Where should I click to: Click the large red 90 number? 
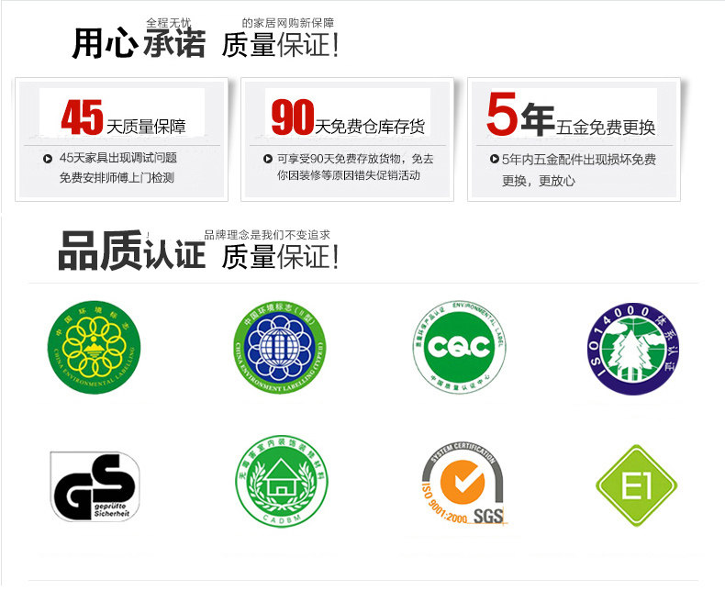[x=293, y=117]
